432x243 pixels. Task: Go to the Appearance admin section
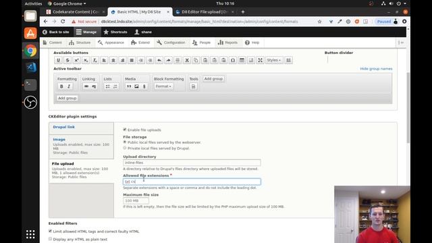pos(111,43)
